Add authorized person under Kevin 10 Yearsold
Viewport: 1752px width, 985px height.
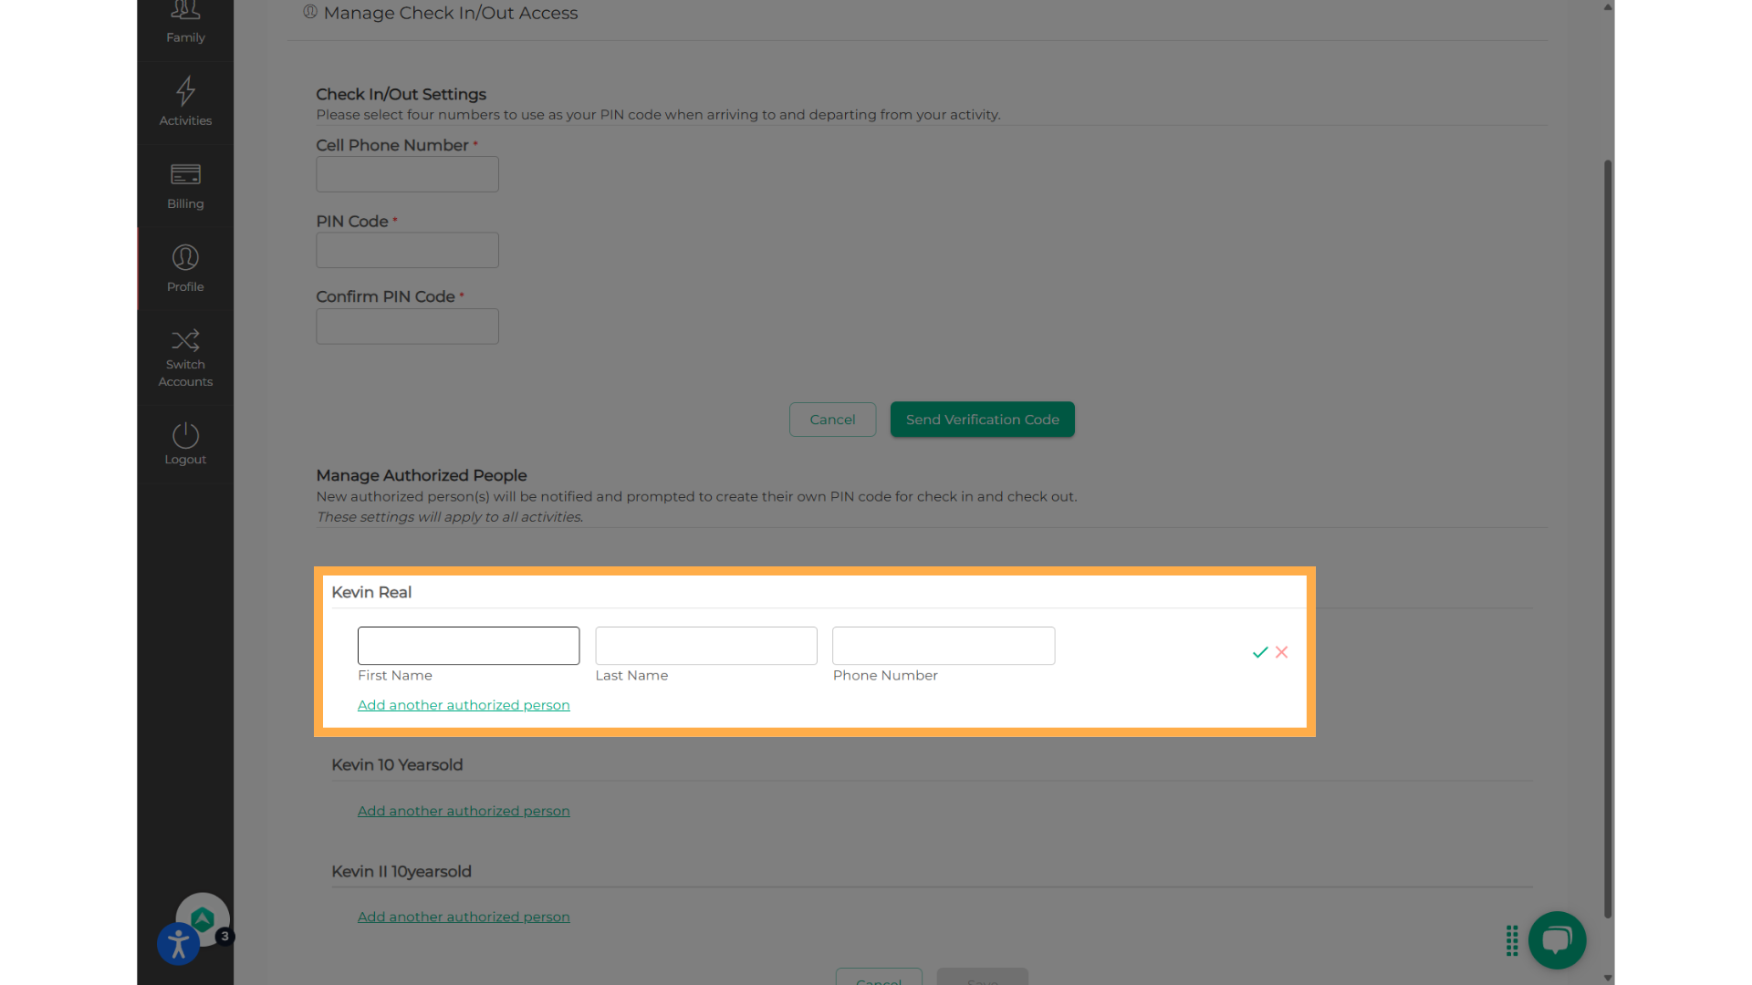464,811
